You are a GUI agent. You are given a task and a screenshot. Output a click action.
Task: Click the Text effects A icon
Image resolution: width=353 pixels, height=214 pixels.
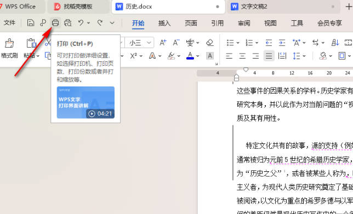[152, 56]
